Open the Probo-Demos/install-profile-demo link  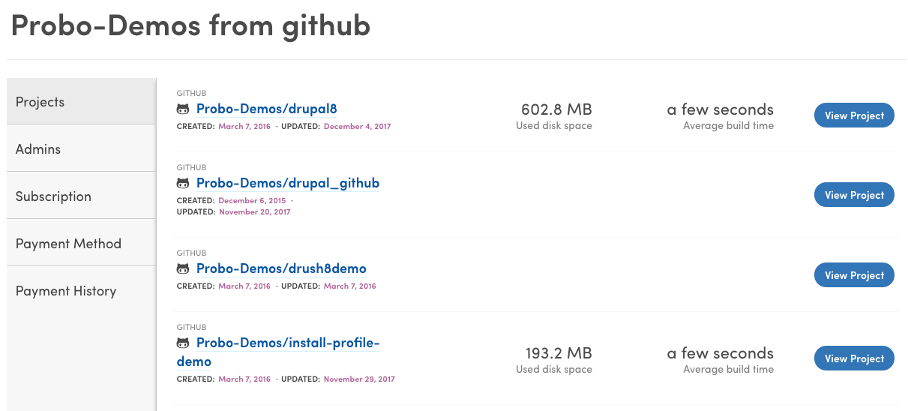pos(288,343)
